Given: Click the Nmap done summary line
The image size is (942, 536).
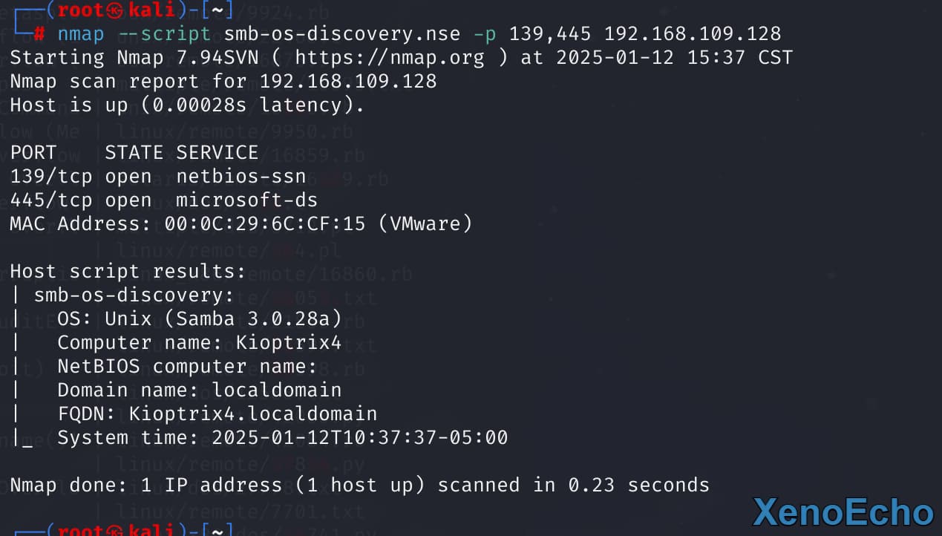Looking at the screenshot, I should coord(359,486).
